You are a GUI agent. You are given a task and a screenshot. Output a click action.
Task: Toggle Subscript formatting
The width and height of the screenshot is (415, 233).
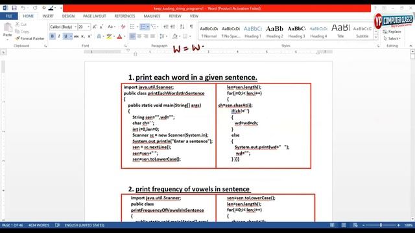pos(83,36)
